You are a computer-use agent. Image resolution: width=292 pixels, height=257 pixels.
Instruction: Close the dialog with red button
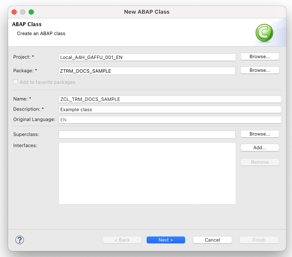14,12
